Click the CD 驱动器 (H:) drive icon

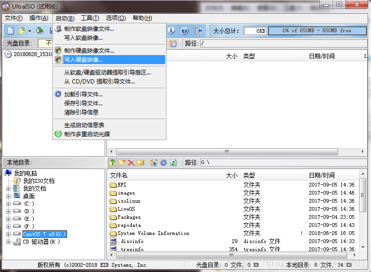[17, 242]
